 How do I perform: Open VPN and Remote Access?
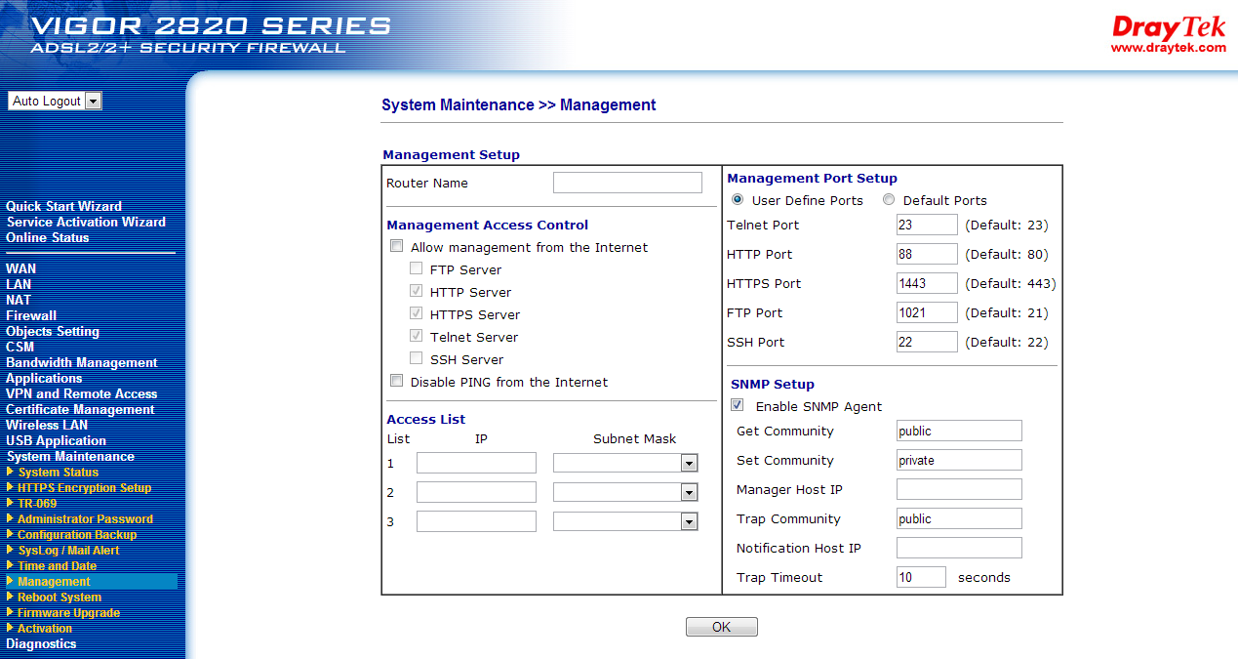click(x=82, y=393)
